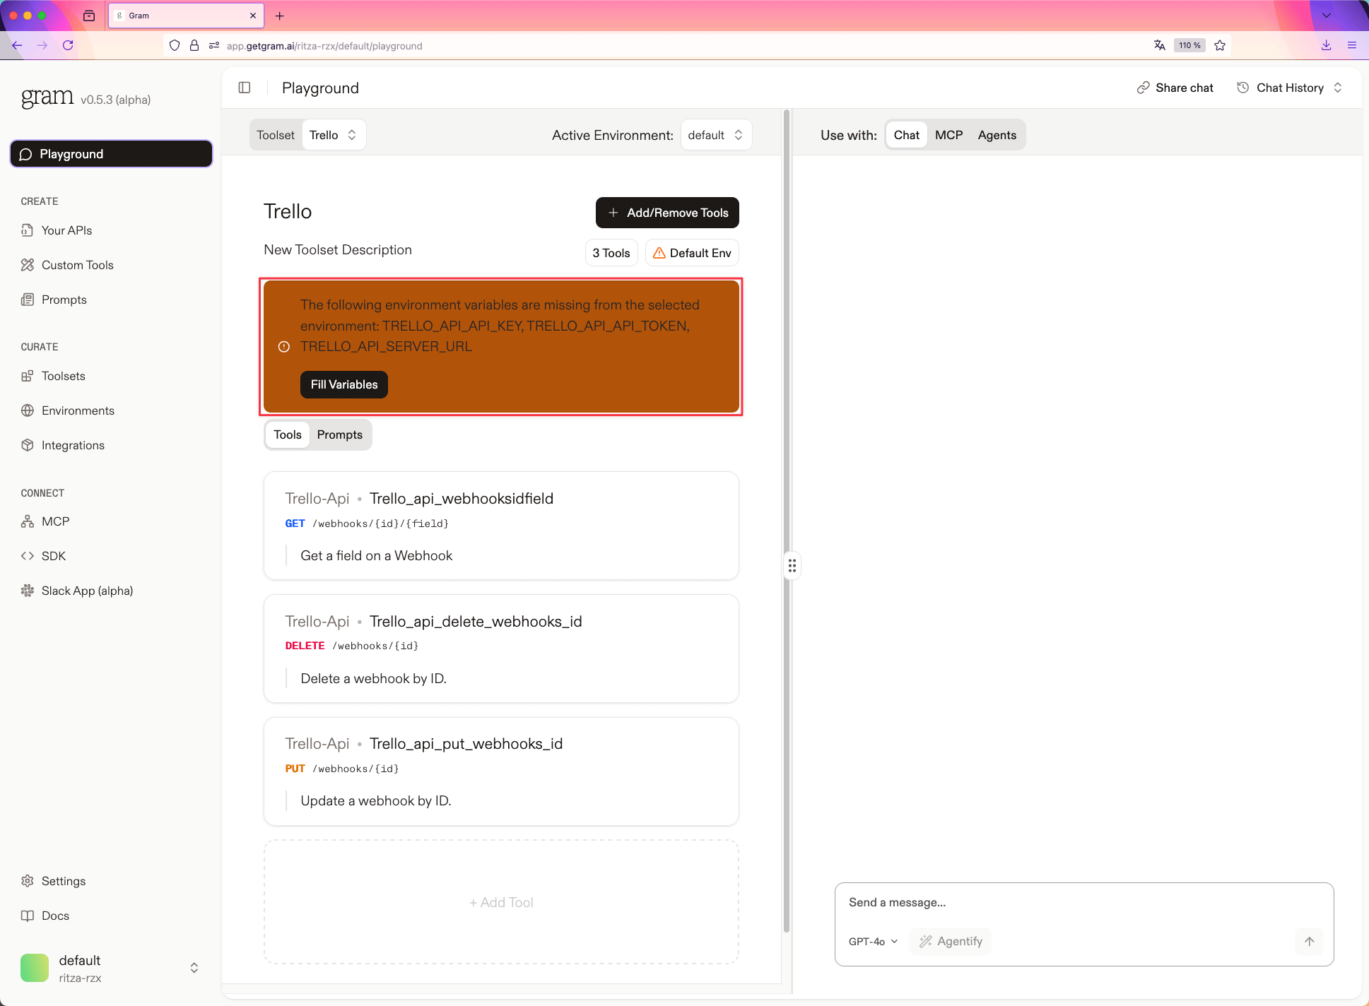The height and width of the screenshot is (1006, 1369).
Task: Click the 3 Tools badge
Action: 611,253
